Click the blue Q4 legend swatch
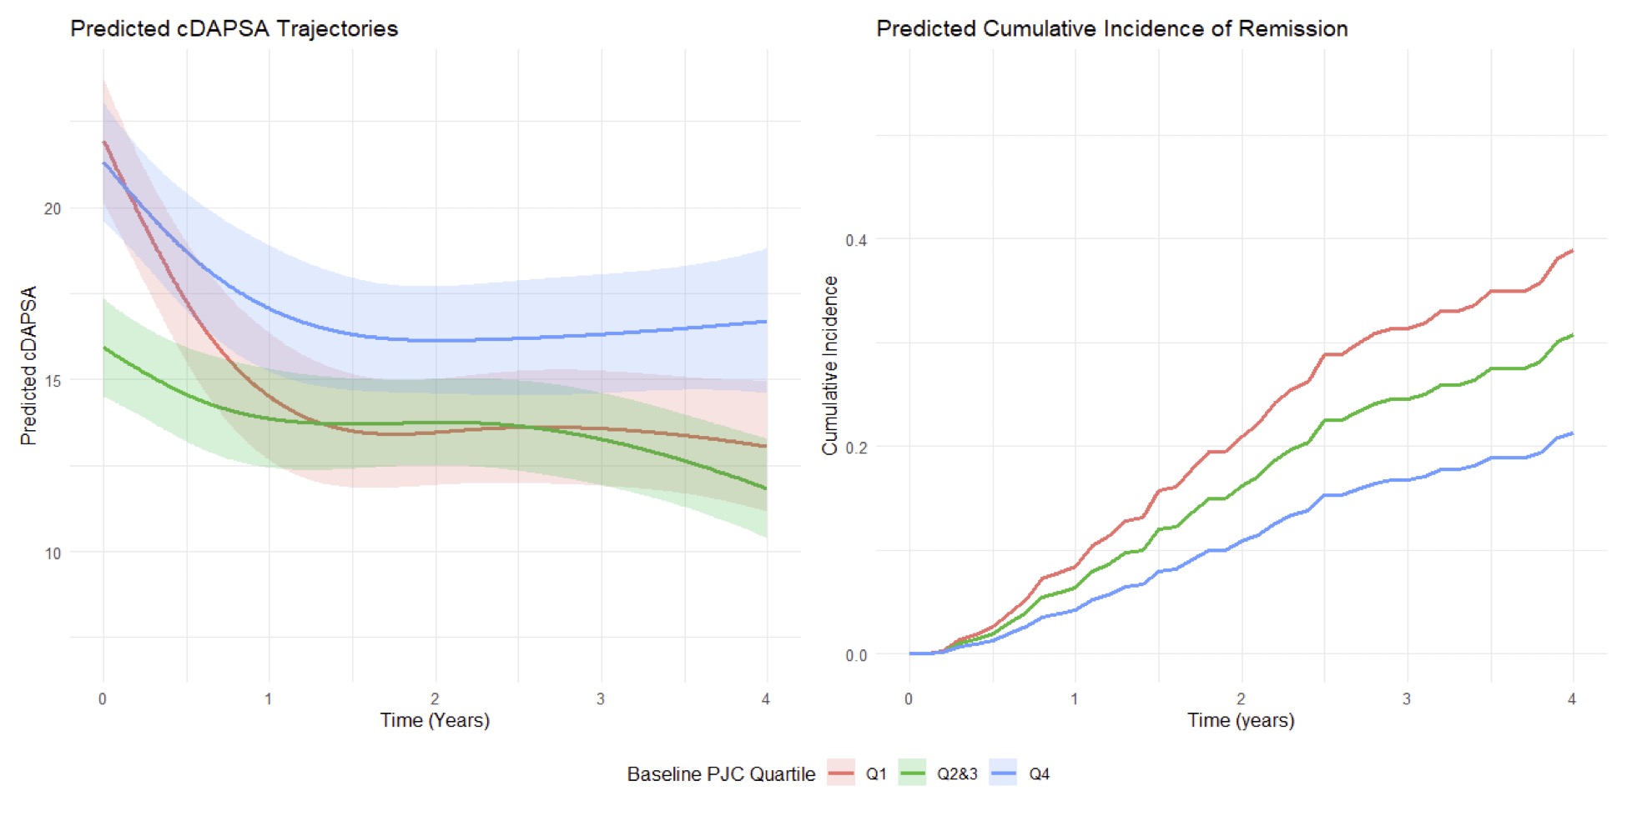 click(x=1002, y=773)
